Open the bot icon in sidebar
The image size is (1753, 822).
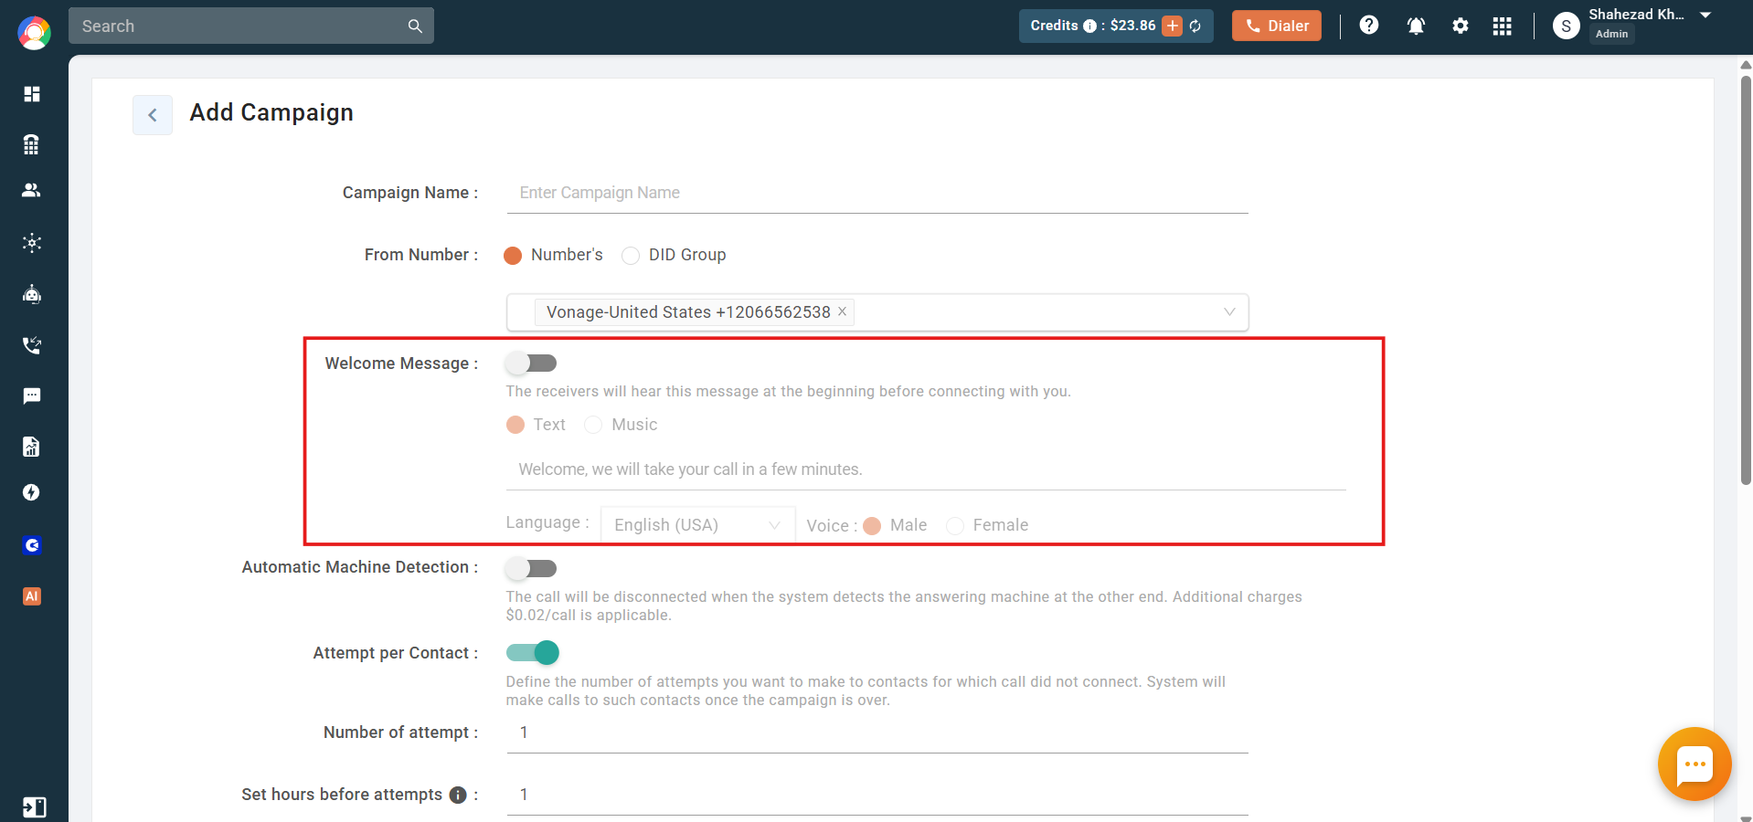[x=32, y=294]
